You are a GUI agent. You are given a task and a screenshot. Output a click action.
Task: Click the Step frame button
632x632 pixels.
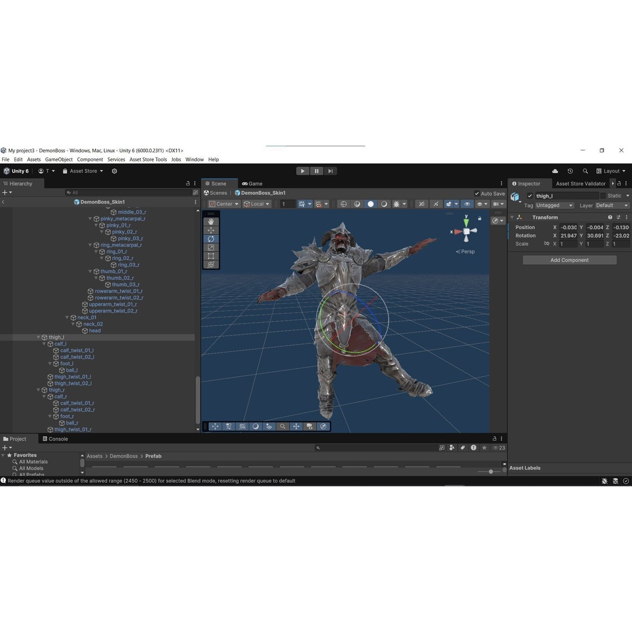pos(330,171)
